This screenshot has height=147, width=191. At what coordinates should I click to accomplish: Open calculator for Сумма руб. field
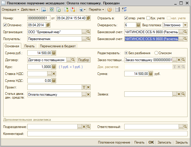(54, 53)
